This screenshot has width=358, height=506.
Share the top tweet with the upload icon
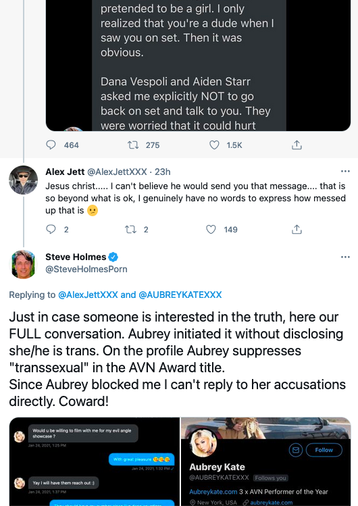297,145
